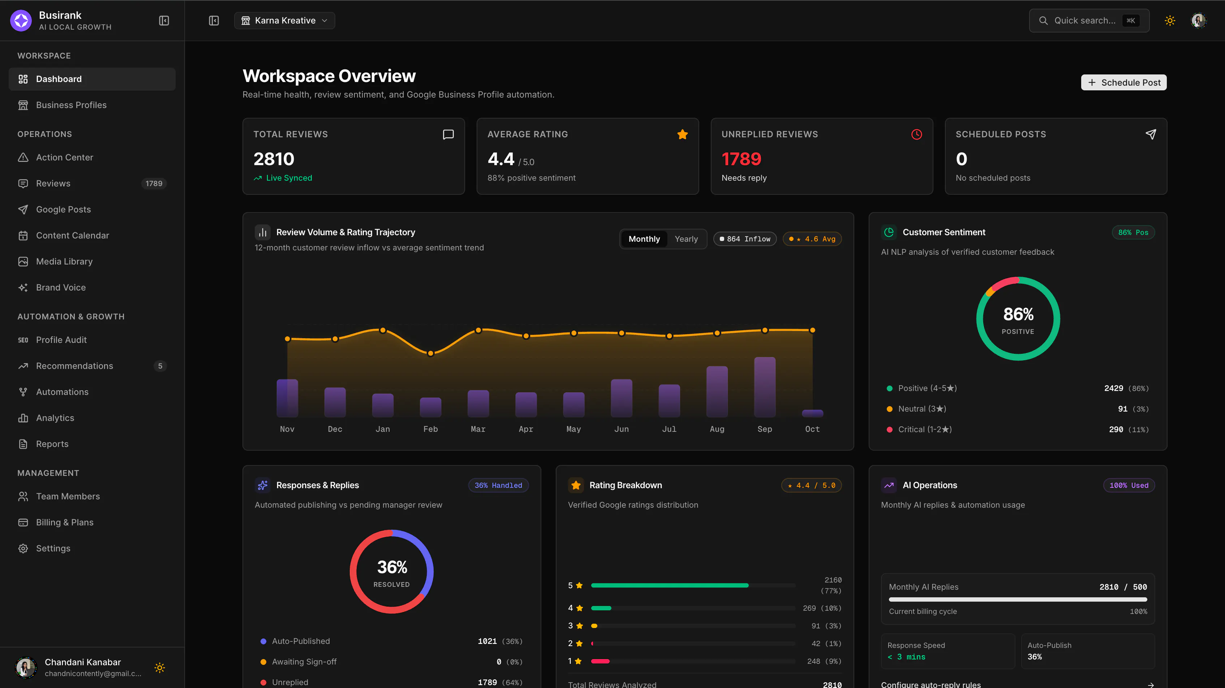Toggle theme via sun icon beside Chandani Kanabar
The height and width of the screenshot is (688, 1225).
(160, 667)
